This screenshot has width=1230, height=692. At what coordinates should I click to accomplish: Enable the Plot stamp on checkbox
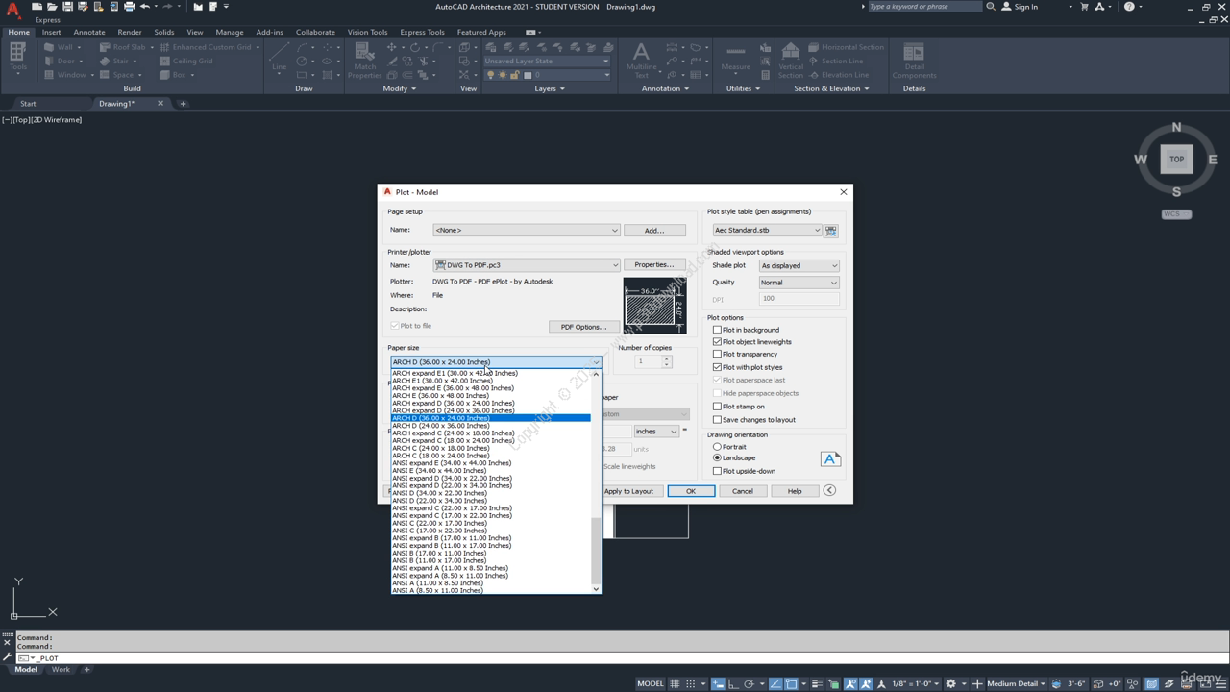717,407
